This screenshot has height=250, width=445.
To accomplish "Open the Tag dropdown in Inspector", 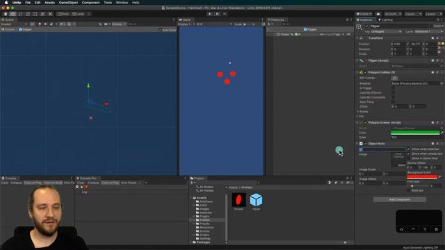I will (x=387, y=31).
